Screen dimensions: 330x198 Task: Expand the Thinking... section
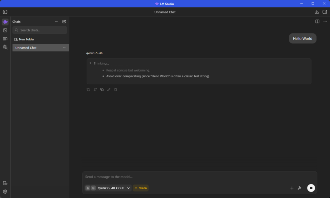[x=90, y=63]
